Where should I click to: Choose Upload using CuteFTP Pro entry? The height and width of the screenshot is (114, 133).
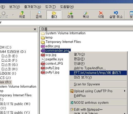pos(98,91)
